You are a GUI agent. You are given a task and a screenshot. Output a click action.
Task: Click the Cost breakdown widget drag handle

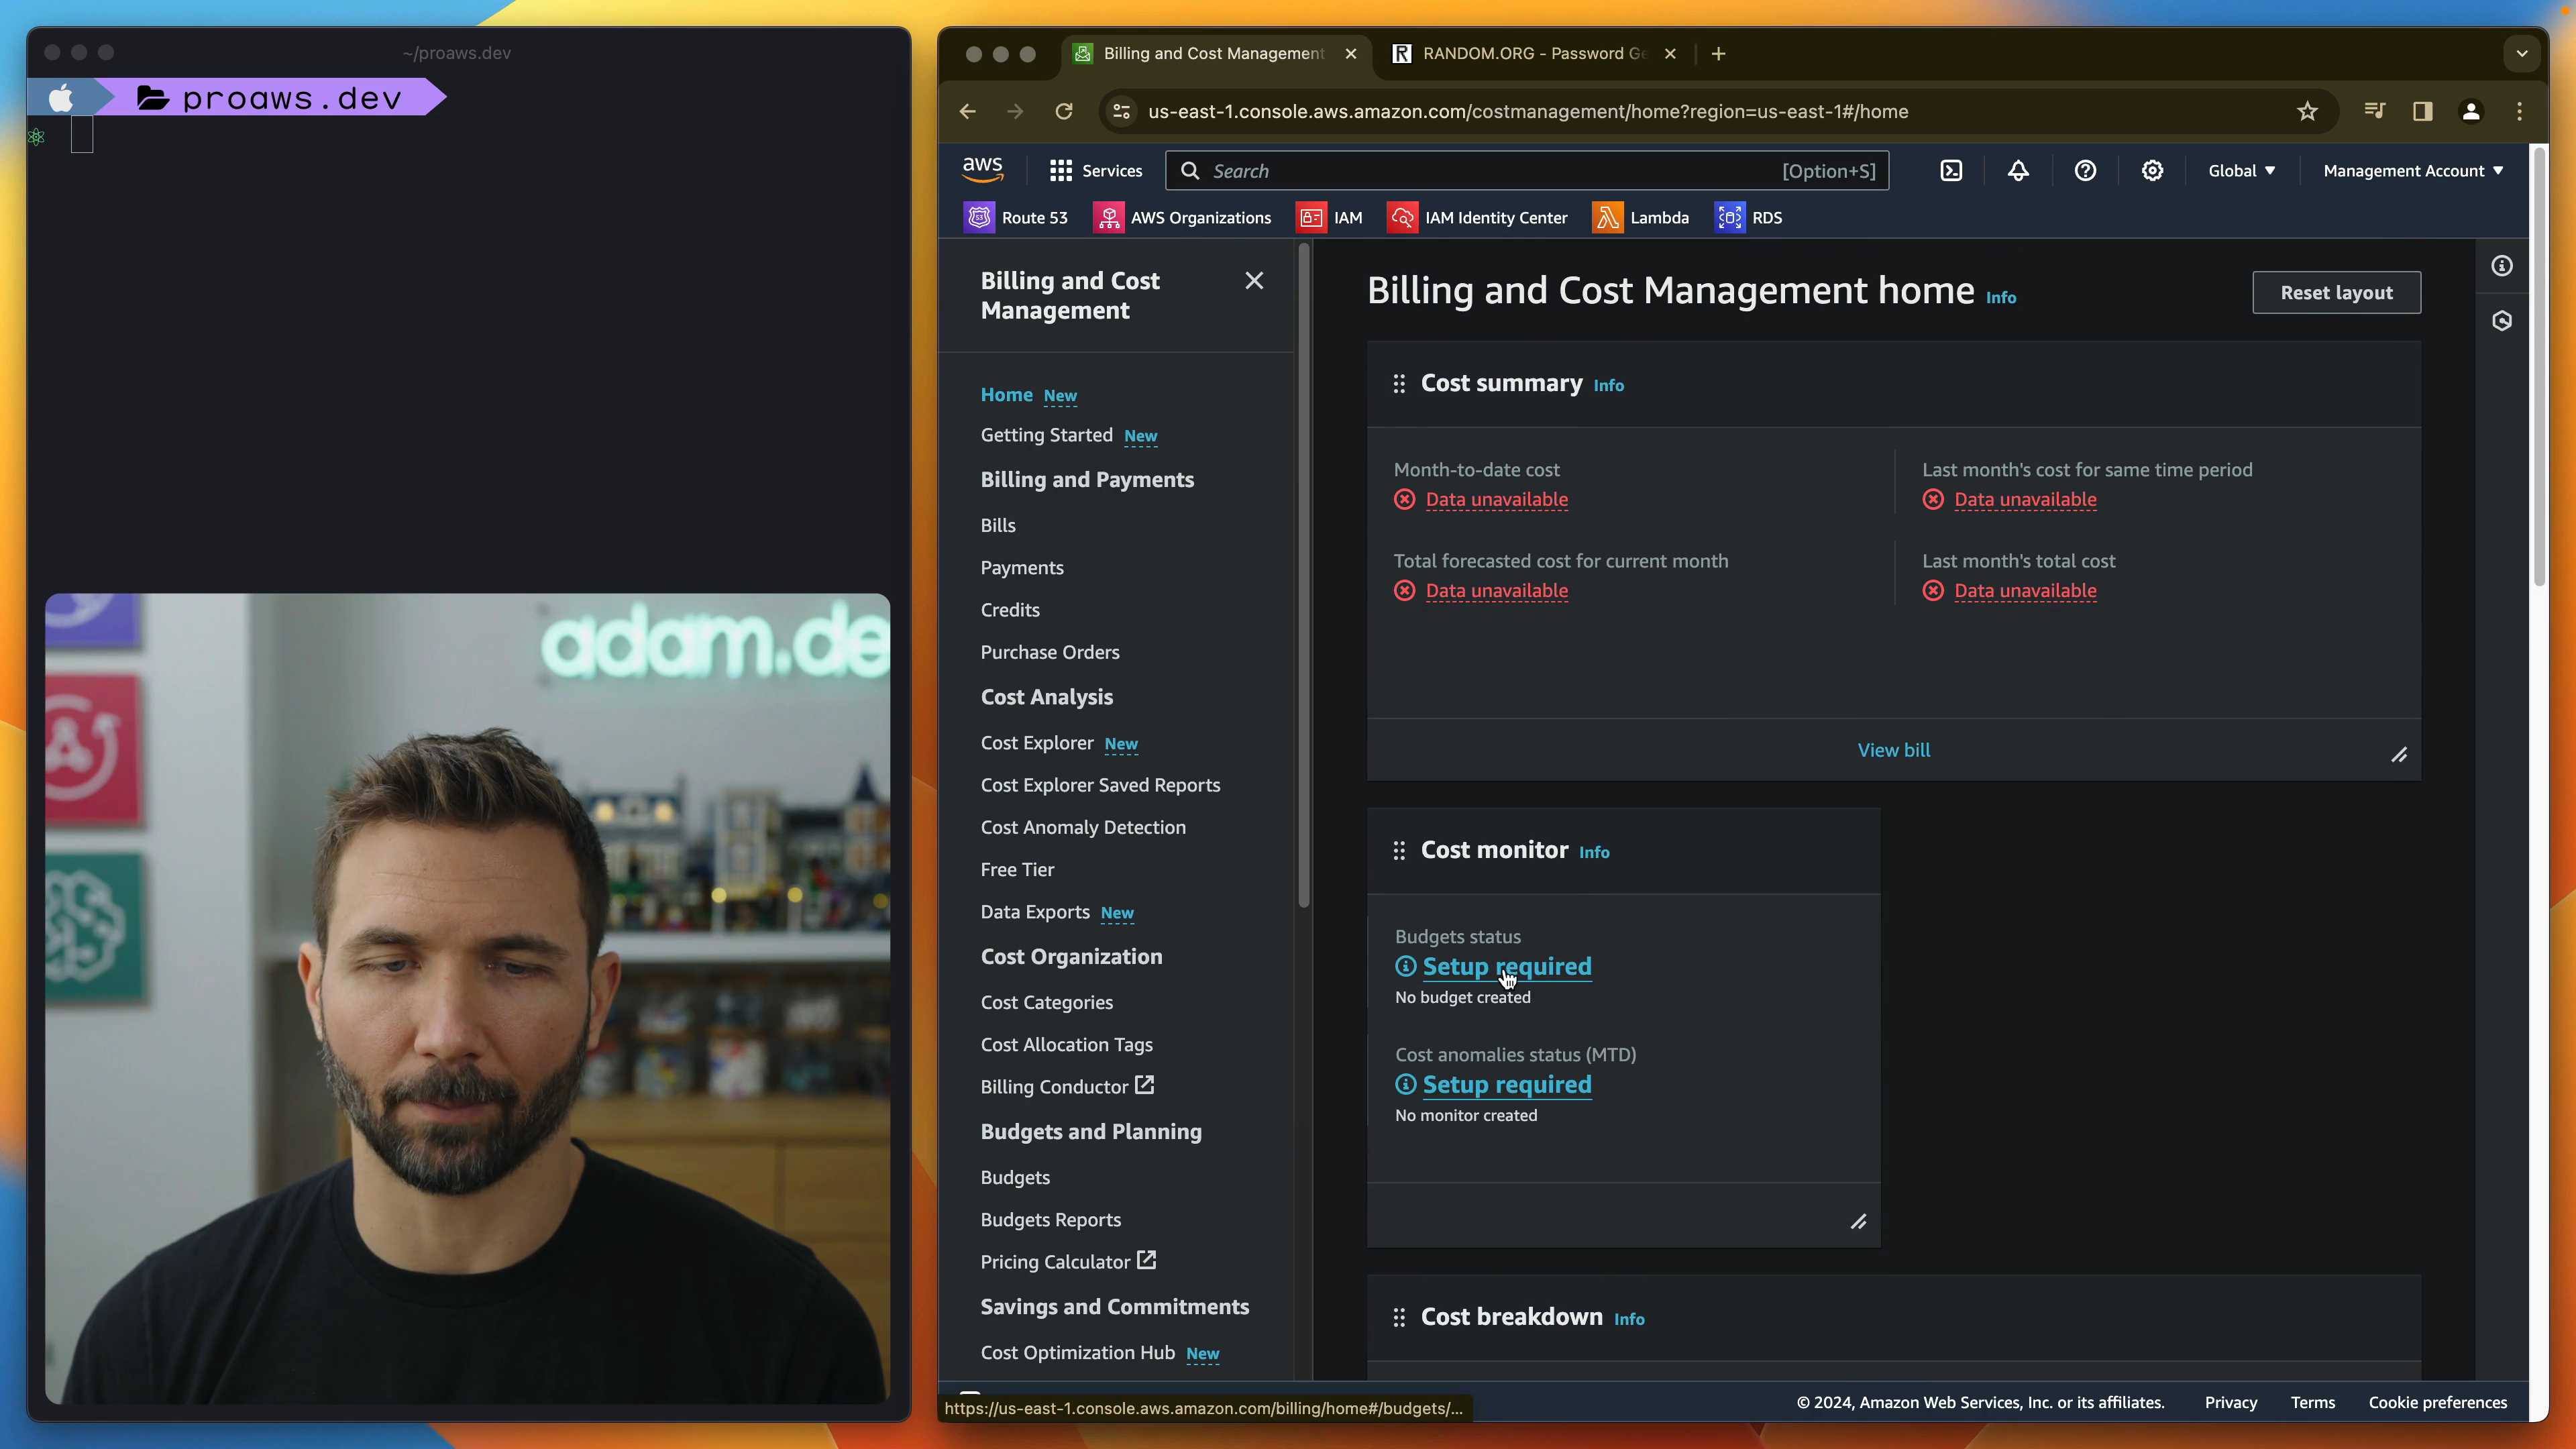(1399, 1318)
